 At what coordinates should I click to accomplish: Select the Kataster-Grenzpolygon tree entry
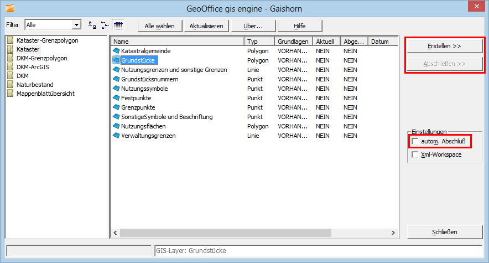(48, 40)
